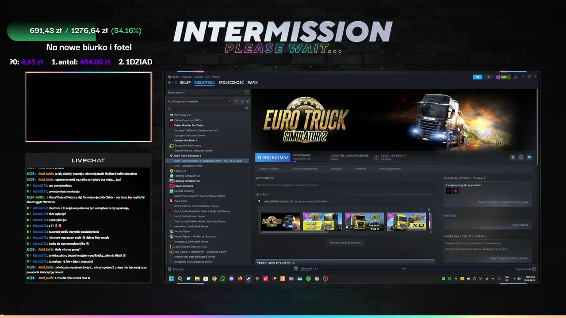Click the Steam taskbar icon

248,279
